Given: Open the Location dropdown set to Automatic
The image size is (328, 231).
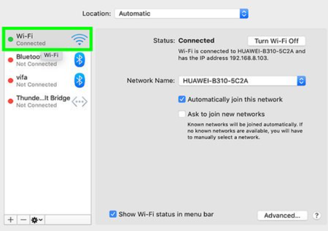Looking at the screenshot, I should (182, 13).
